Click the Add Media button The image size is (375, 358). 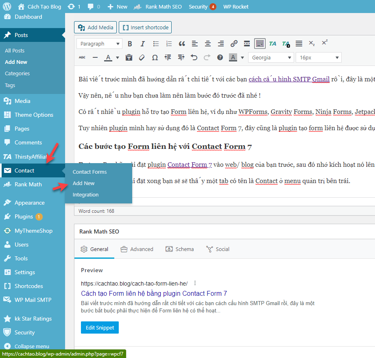coord(96,27)
